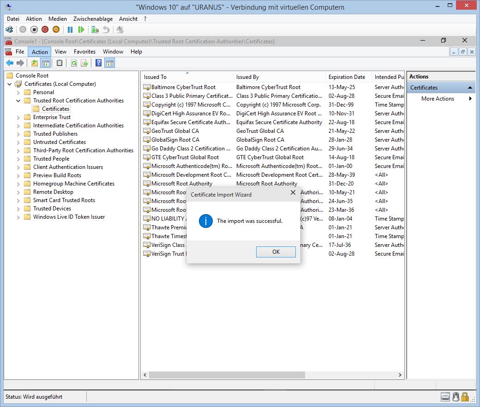Toggle the Show/Hide Action Pane button
The width and height of the screenshot is (480, 407).
click(109, 63)
